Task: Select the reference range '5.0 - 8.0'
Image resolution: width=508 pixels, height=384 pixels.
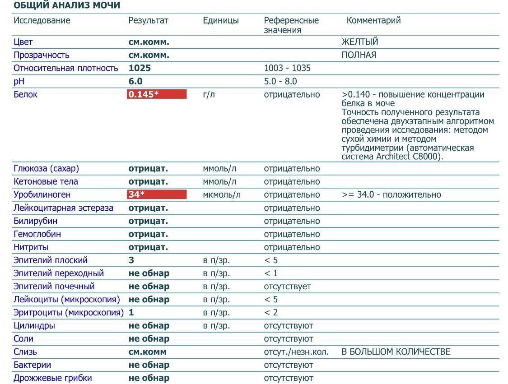Action: [x=280, y=81]
